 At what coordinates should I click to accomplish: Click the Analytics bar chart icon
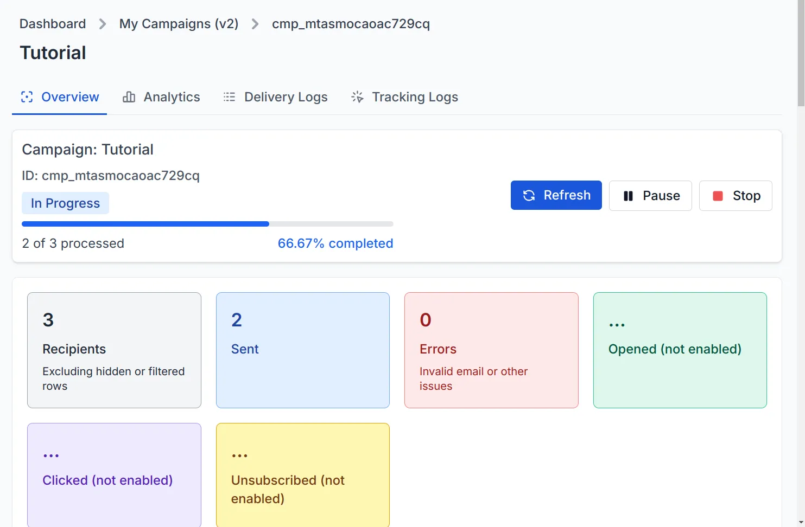[x=129, y=97]
